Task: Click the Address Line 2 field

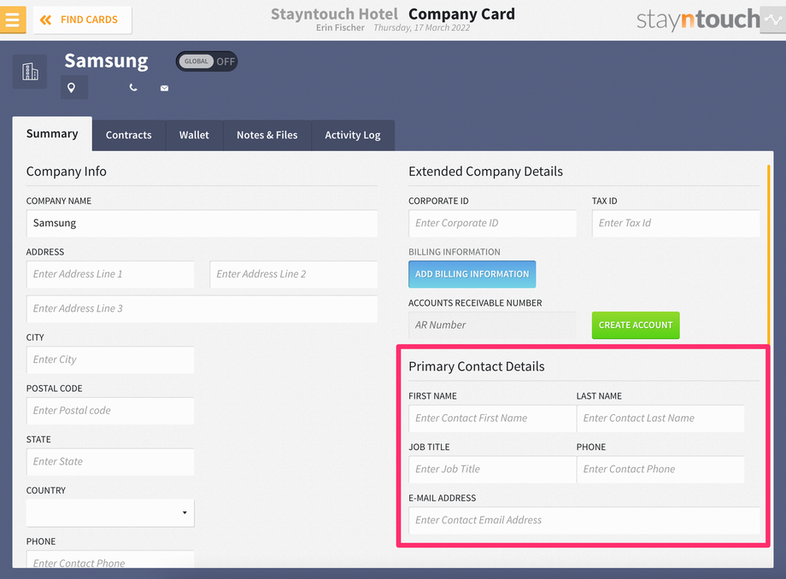Action: (294, 274)
